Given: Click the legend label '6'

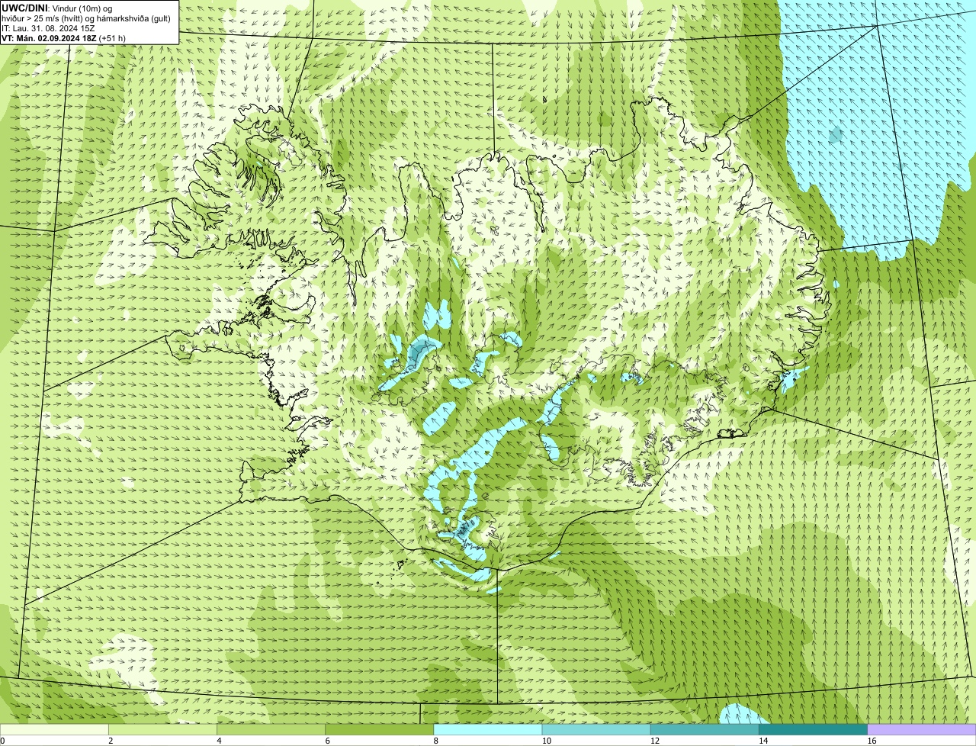Looking at the screenshot, I should pos(328,741).
